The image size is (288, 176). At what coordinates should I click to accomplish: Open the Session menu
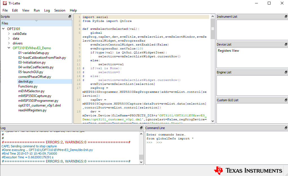(60, 10)
